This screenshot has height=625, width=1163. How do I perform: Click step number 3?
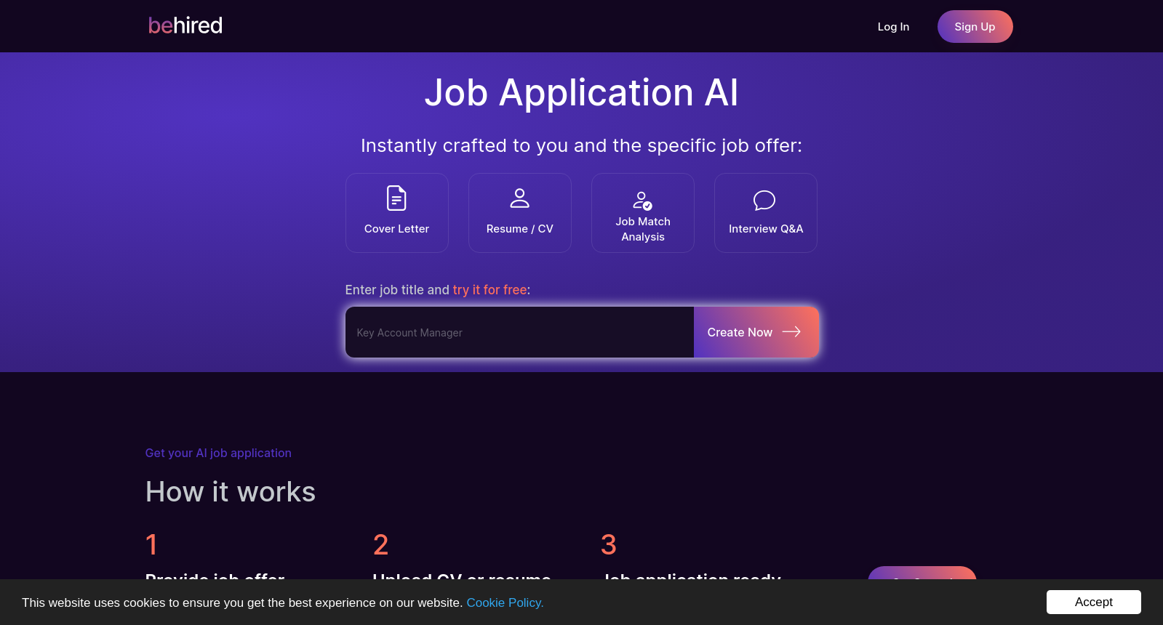(609, 544)
